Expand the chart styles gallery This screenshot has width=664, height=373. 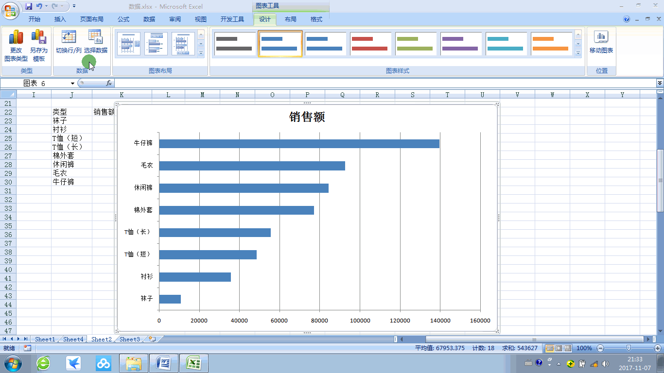click(x=578, y=53)
